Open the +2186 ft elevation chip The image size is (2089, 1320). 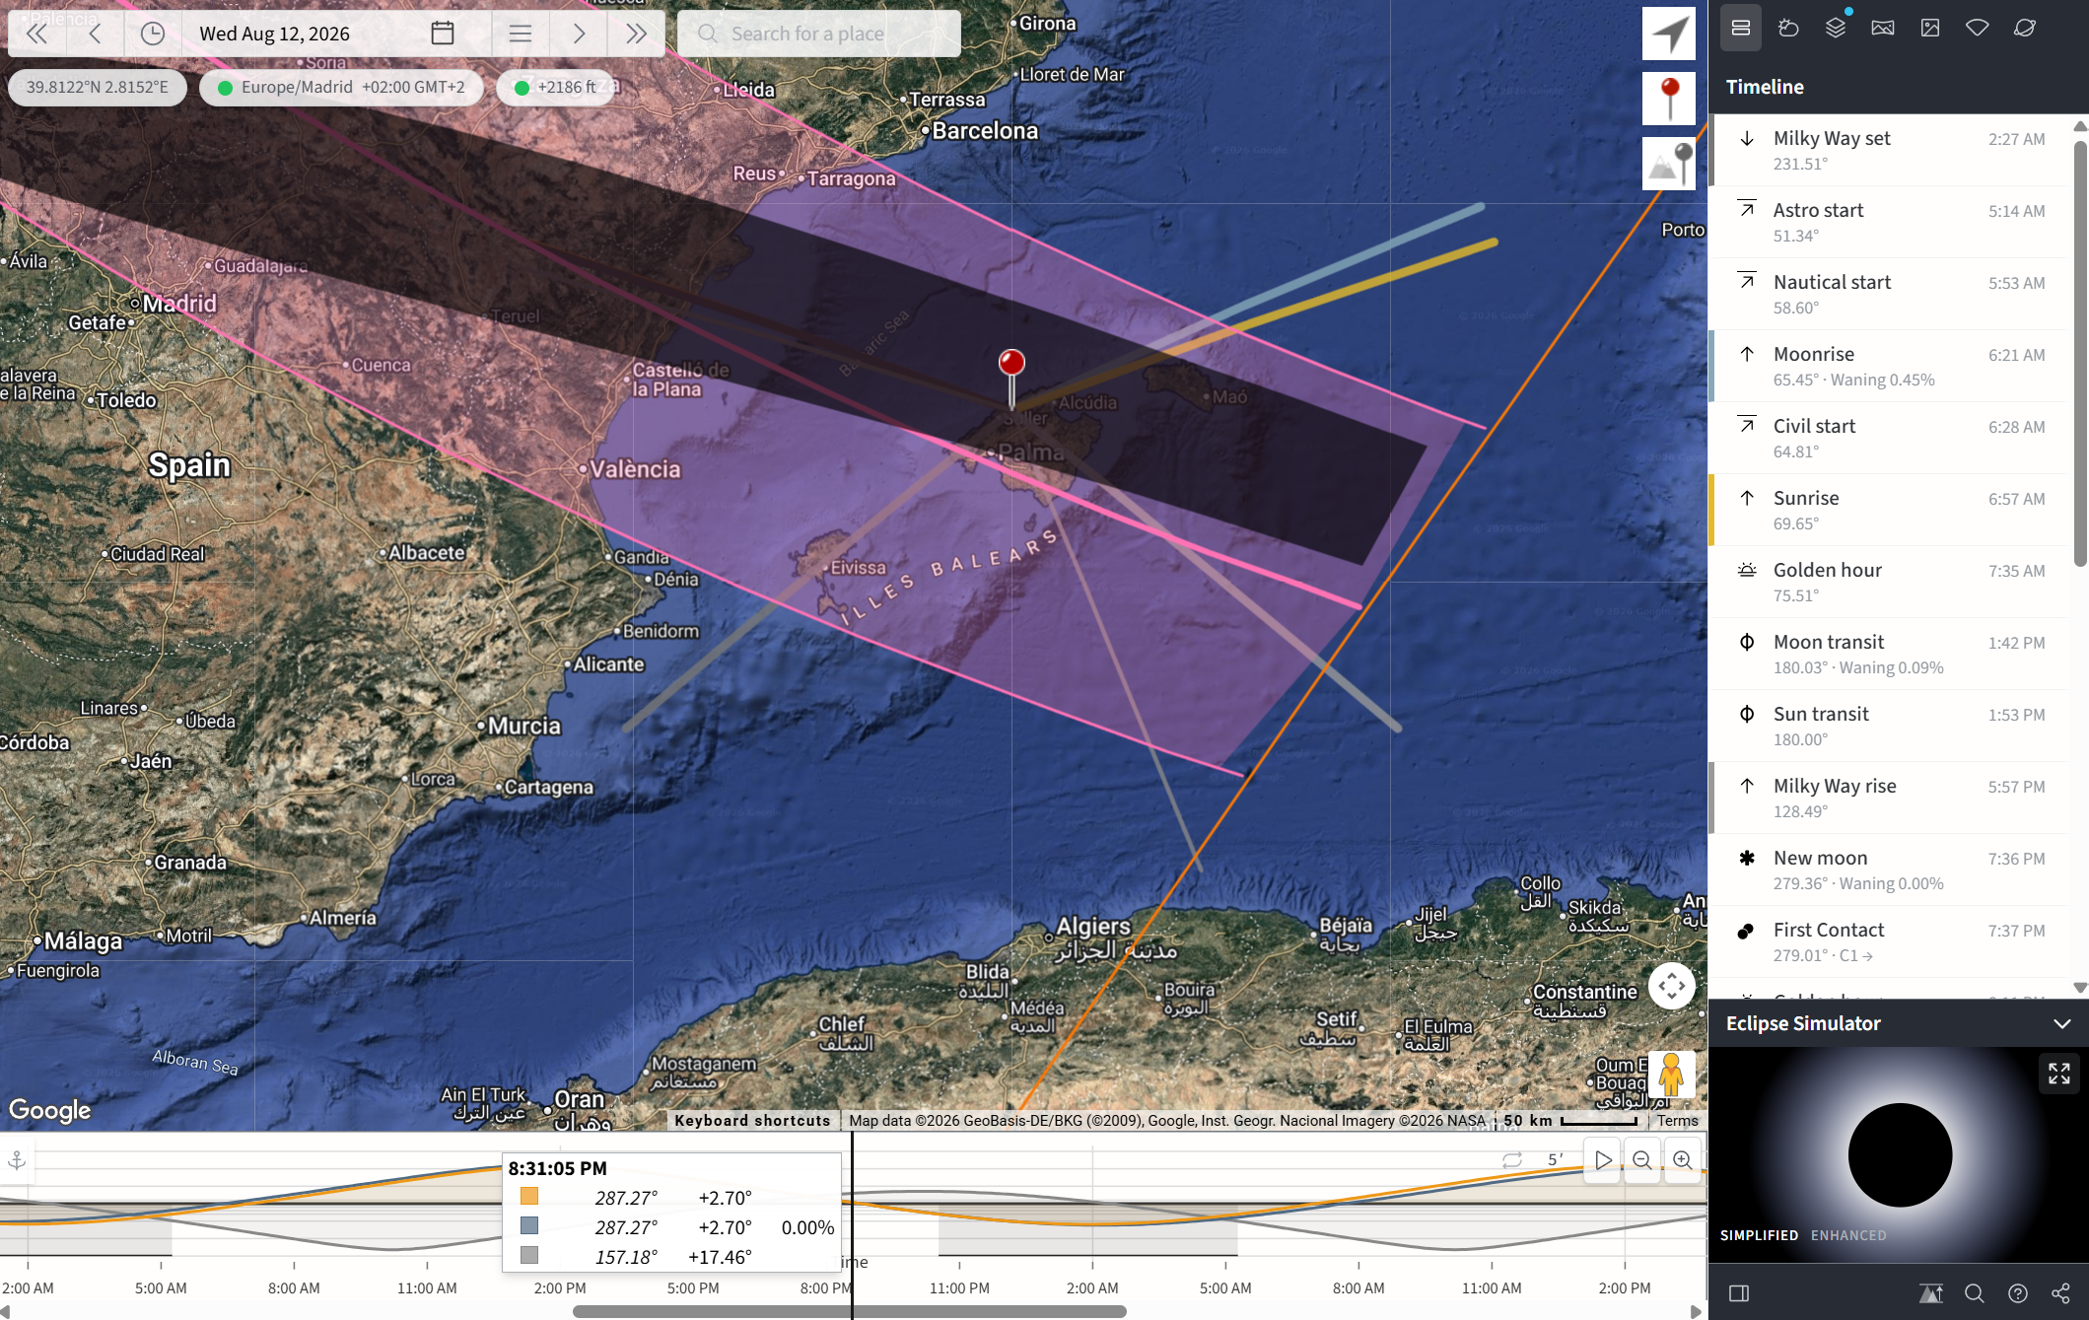point(556,87)
